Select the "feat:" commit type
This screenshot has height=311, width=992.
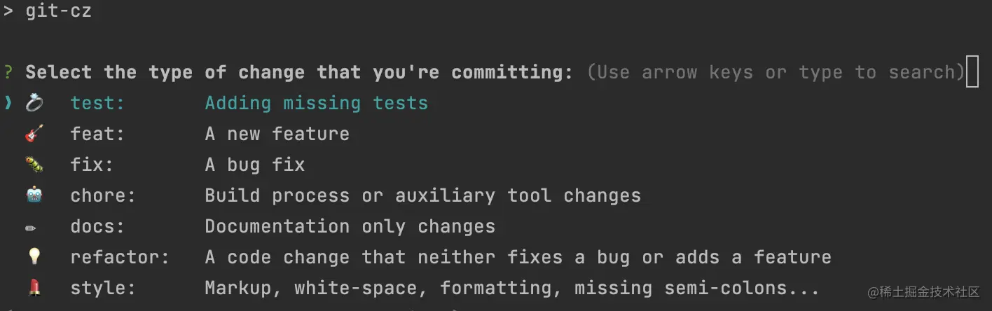pyautogui.click(x=97, y=134)
